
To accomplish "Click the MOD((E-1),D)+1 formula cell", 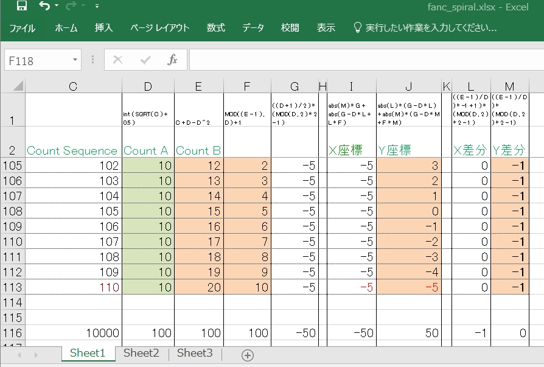I will [x=247, y=110].
